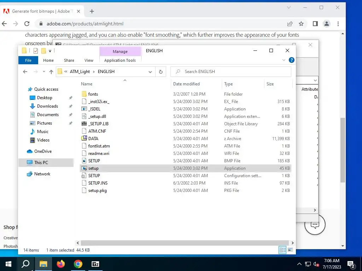
Task: Open Customize Quick Access Toolbar dropdown
Action: pyautogui.click(x=50, y=51)
